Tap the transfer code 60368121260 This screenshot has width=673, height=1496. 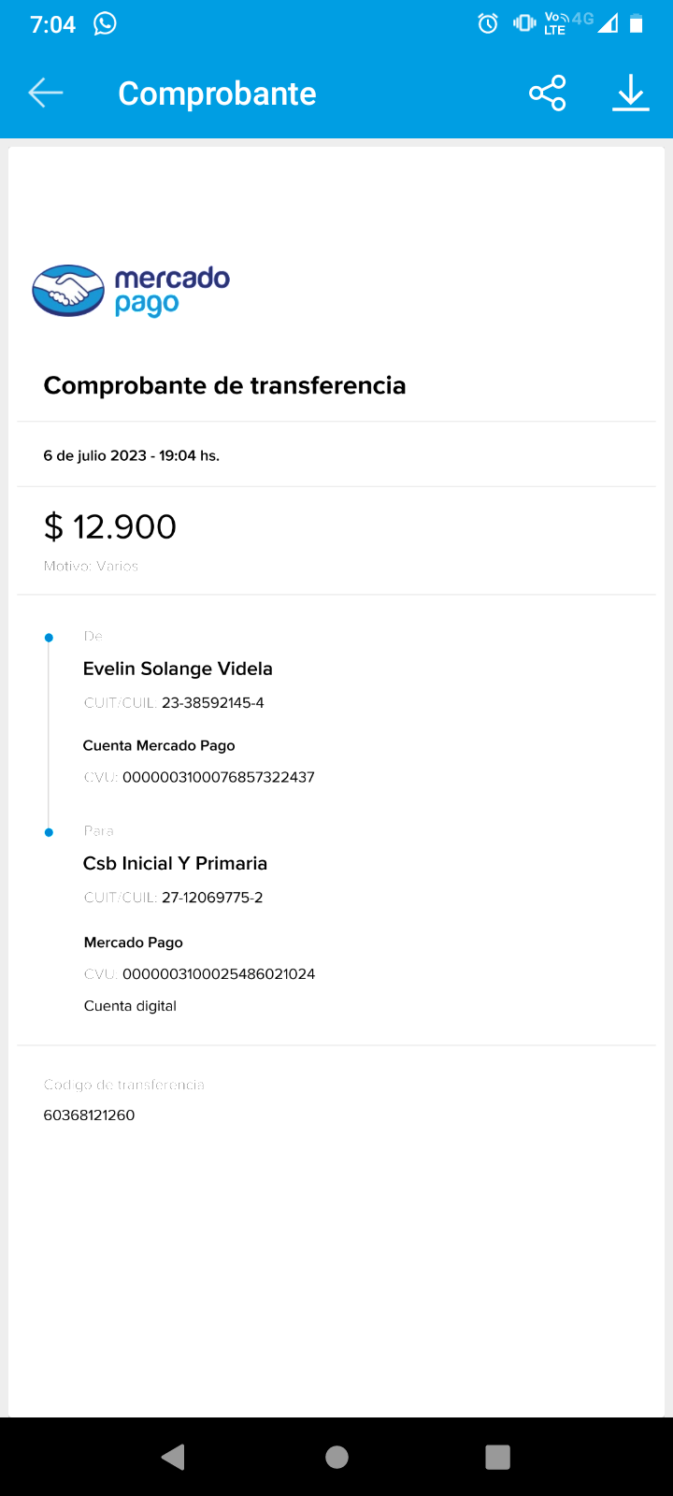click(x=89, y=1115)
